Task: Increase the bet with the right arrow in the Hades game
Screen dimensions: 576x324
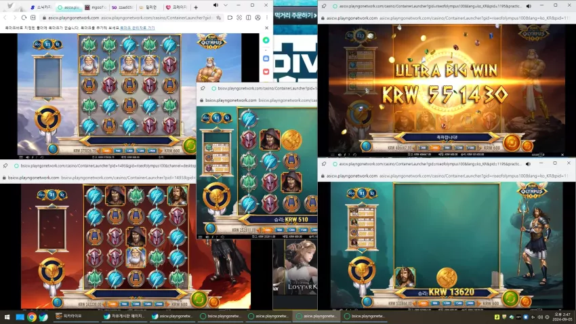Action: click(x=169, y=304)
